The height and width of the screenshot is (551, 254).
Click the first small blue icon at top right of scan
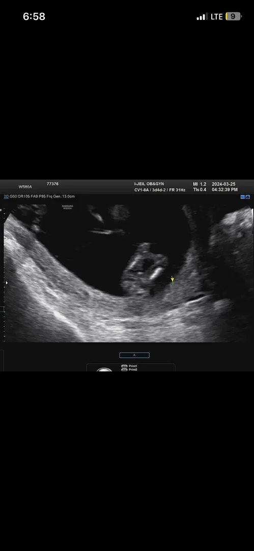(x=242, y=197)
